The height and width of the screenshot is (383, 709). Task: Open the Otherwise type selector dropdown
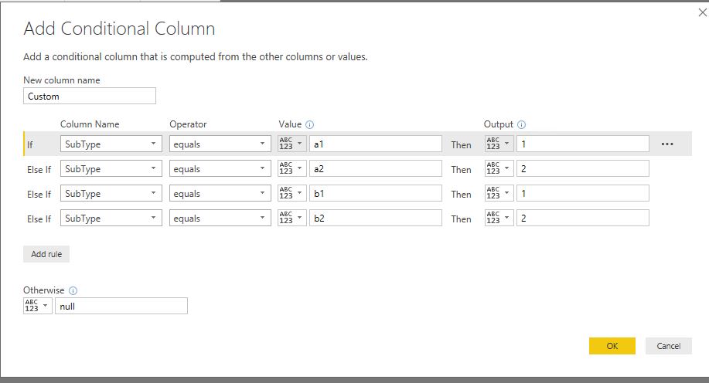(38, 306)
